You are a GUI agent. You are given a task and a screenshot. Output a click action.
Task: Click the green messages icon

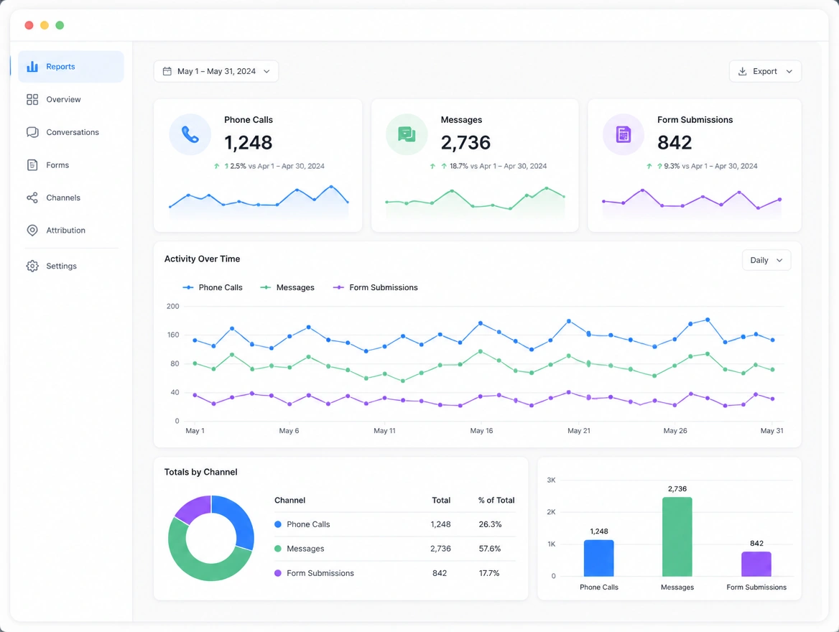(407, 134)
